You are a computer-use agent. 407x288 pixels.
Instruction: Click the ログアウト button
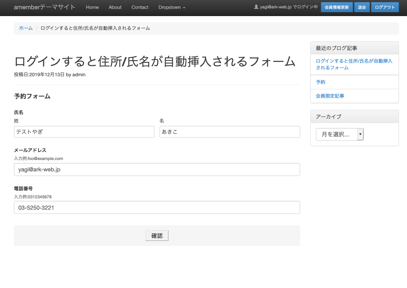385,7
